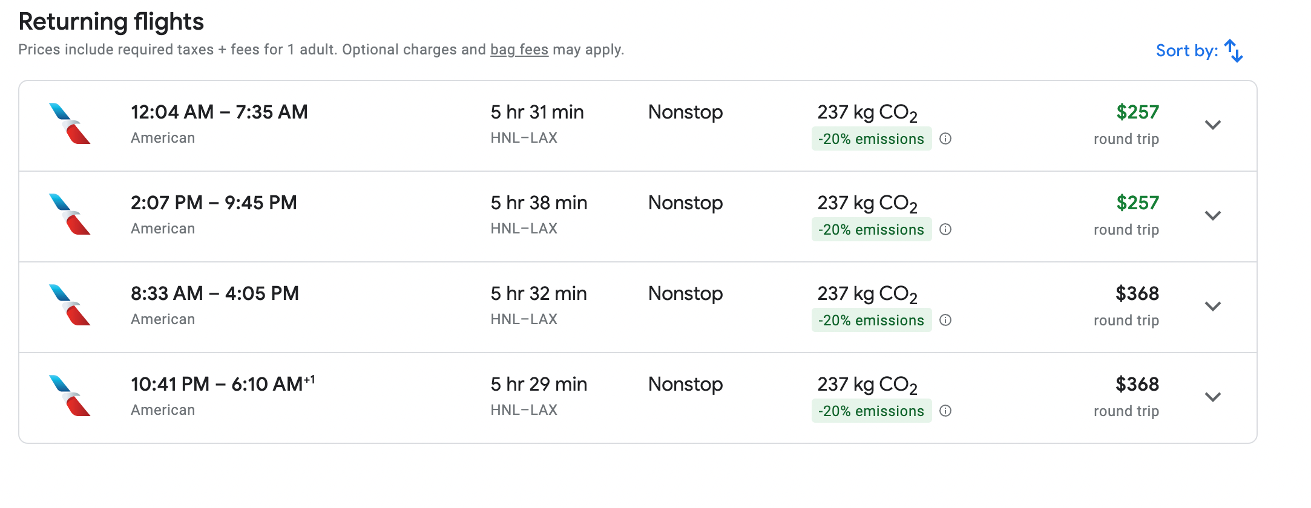
Task: Click American logo on 10:41 PM flight
Action: [70, 396]
